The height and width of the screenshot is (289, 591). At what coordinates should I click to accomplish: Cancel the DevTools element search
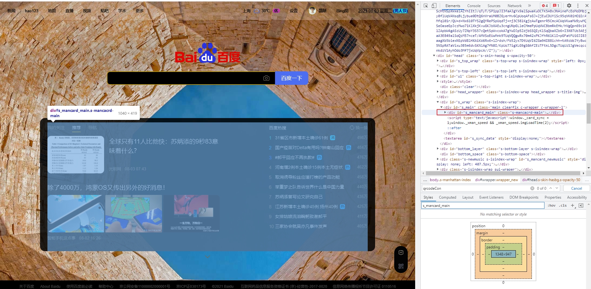click(x=577, y=188)
